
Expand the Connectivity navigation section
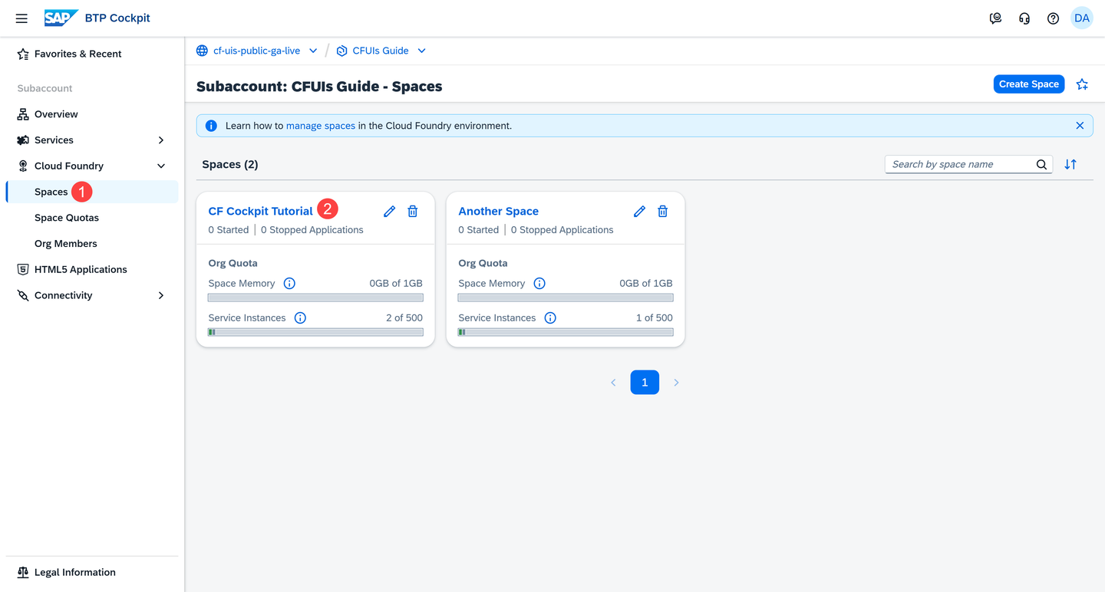click(161, 295)
